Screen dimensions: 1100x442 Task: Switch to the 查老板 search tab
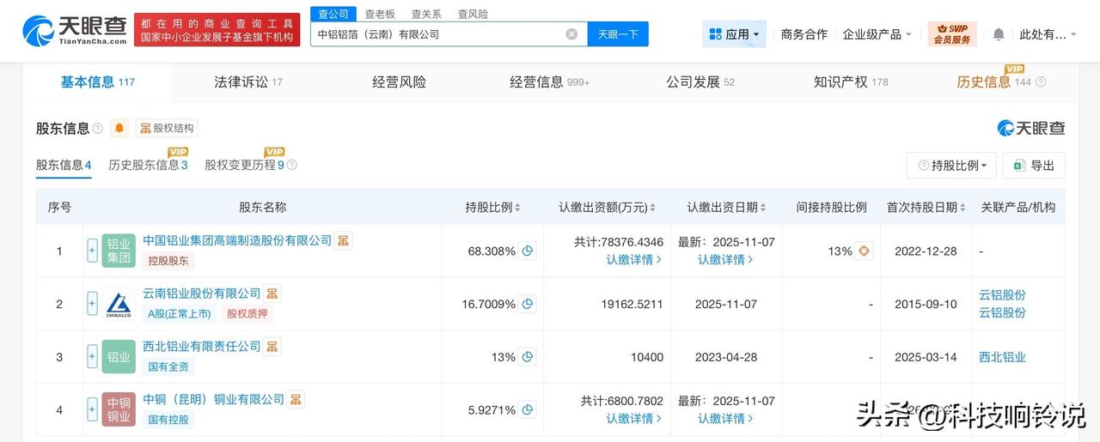(380, 14)
